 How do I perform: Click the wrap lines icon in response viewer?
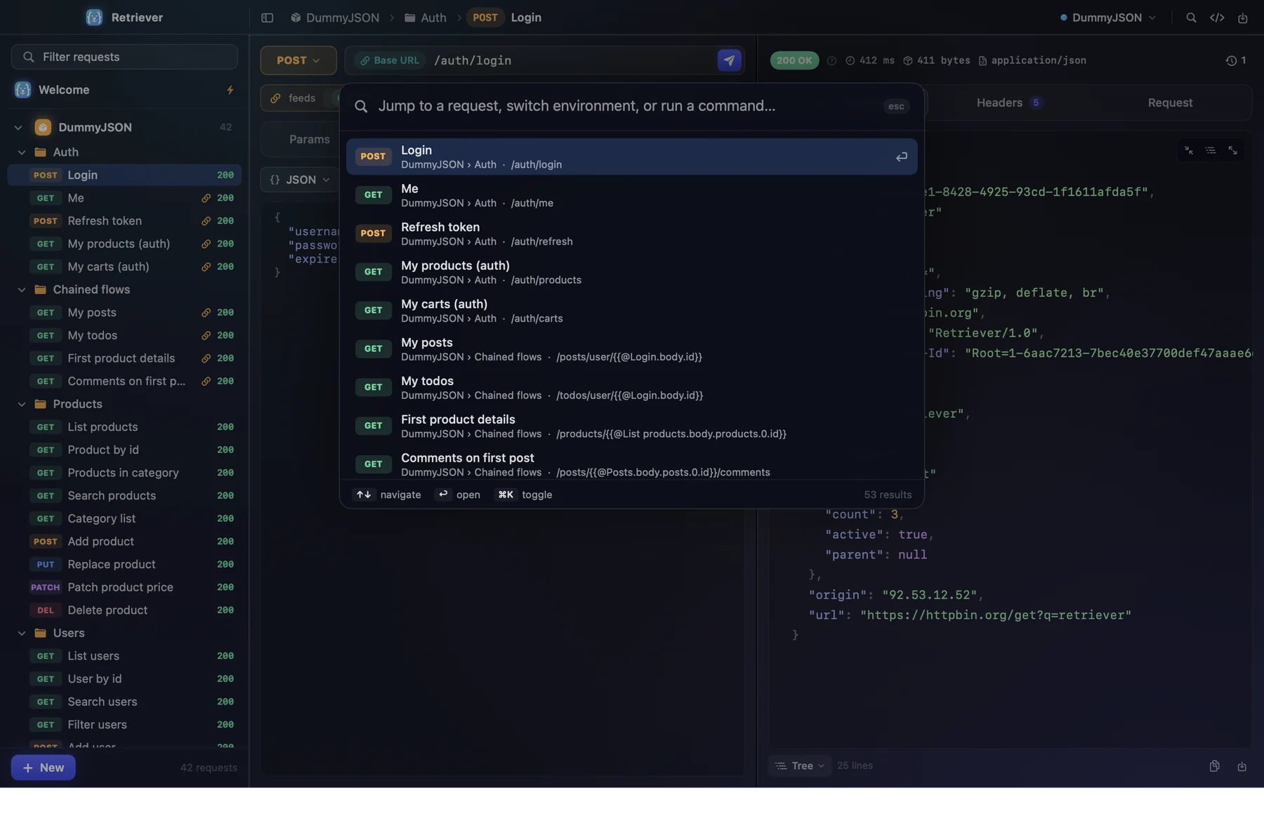[x=1210, y=150]
